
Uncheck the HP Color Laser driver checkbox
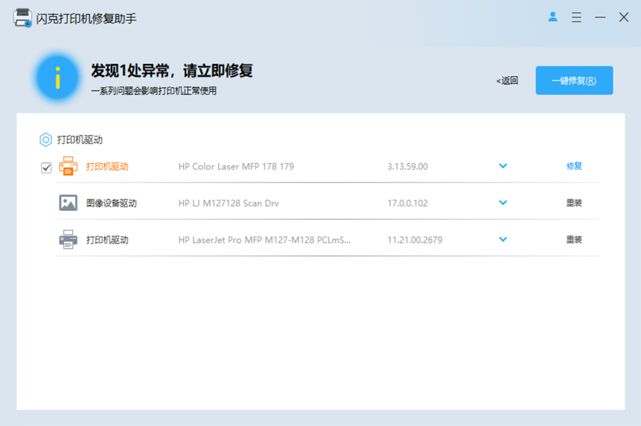[x=46, y=168]
